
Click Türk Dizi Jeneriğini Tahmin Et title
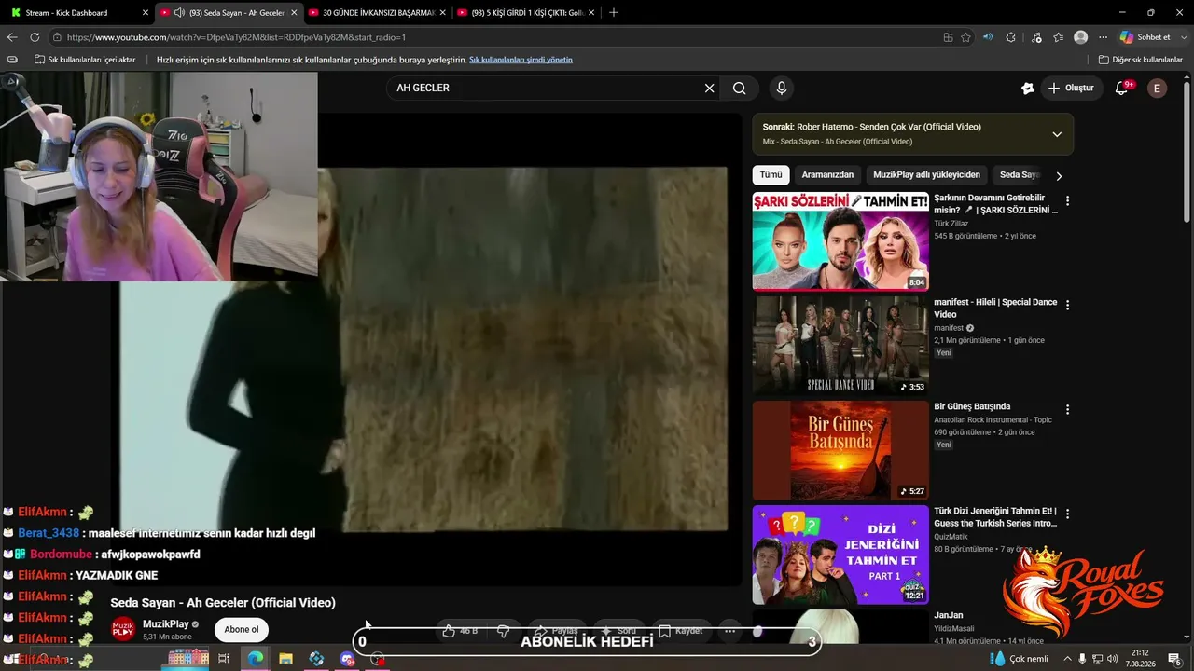(x=995, y=516)
